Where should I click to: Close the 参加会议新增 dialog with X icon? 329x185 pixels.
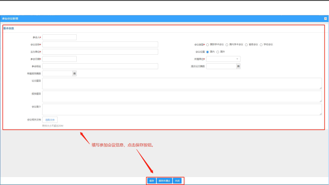[325, 18]
